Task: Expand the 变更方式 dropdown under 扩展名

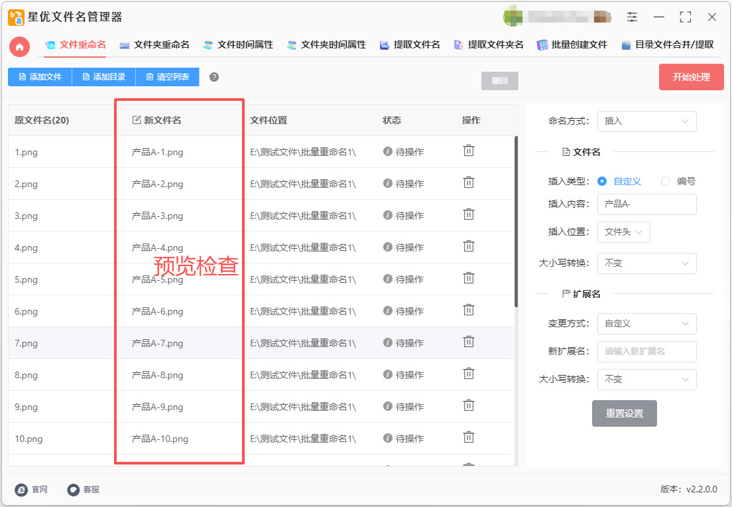Action: (x=646, y=324)
